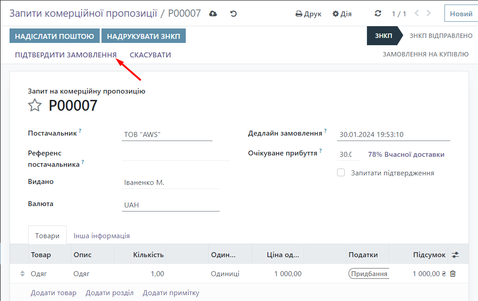
Task: Delete the Одяг line with trash icon
Action: tap(453, 273)
